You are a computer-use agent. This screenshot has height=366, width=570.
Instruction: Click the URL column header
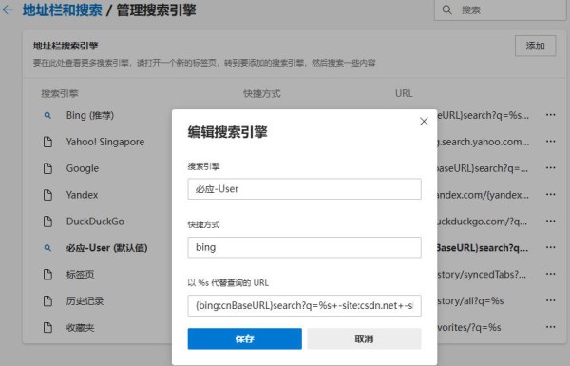(x=404, y=93)
